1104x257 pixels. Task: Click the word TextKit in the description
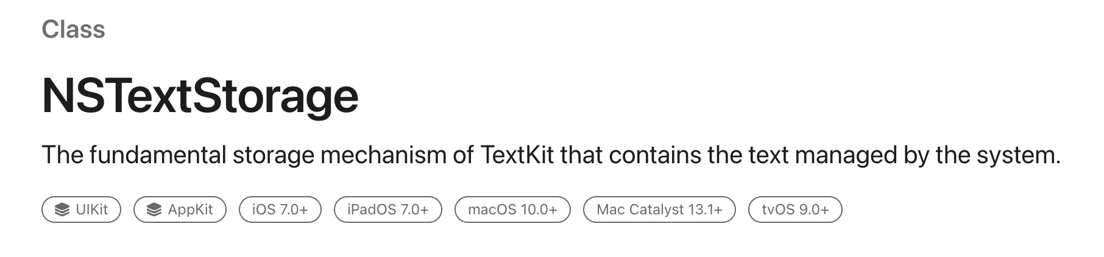[x=517, y=155]
